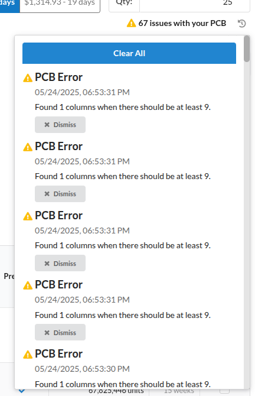This screenshot has height=396, width=255.
Task: Dismiss the fourth PCB Error
Action: pyautogui.click(x=60, y=332)
